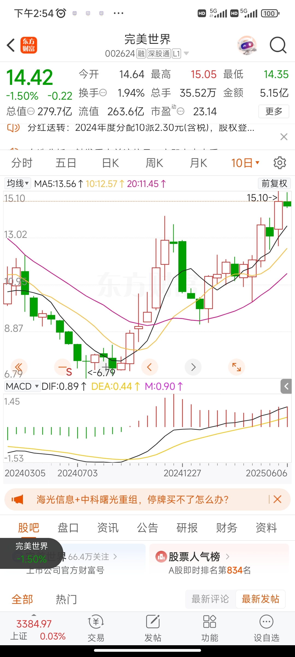Tap the back arrow icon
The height and width of the screenshot is (657, 295).
point(11,45)
